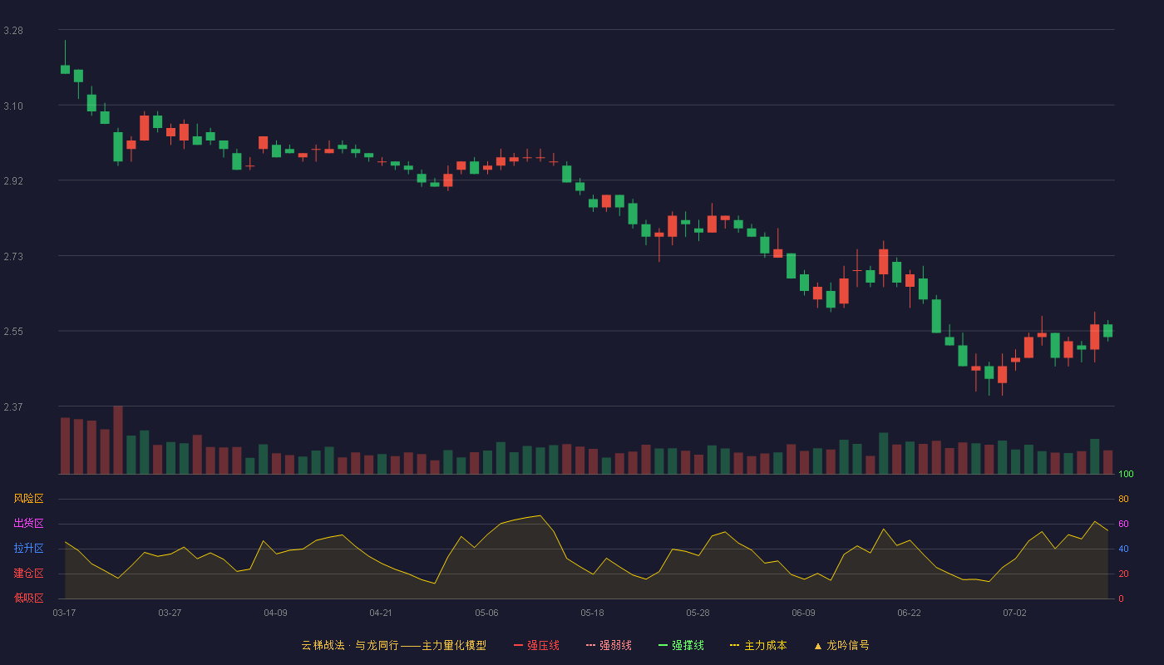The height and width of the screenshot is (665, 1164).
Task: Click the 拉升区 zone label
Action: click(x=28, y=549)
